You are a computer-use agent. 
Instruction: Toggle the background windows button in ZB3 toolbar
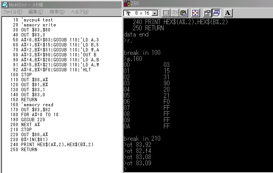tap(217, 13)
